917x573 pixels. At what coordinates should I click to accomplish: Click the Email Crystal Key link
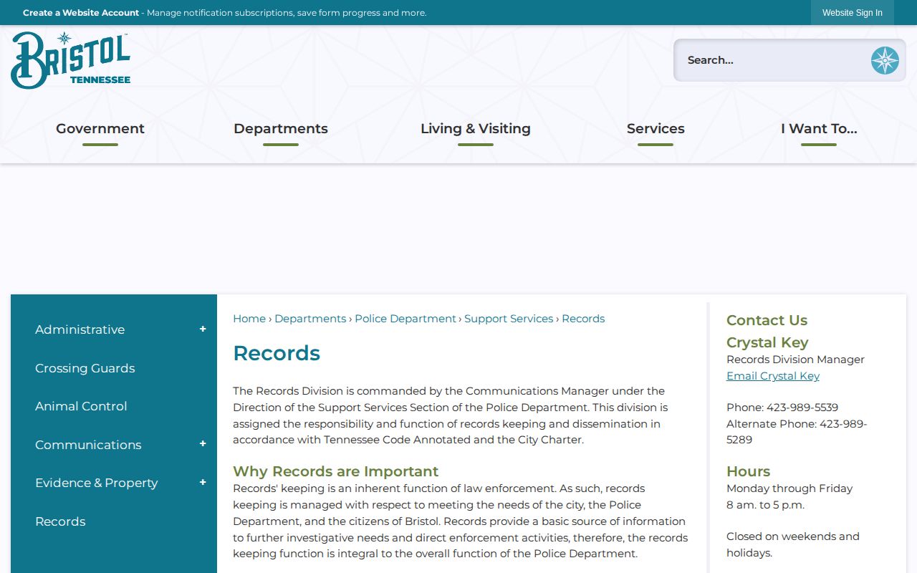point(773,376)
